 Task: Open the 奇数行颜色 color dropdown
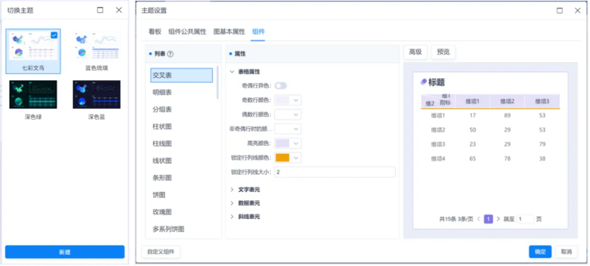pyautogui.click(x=296, y=100)
